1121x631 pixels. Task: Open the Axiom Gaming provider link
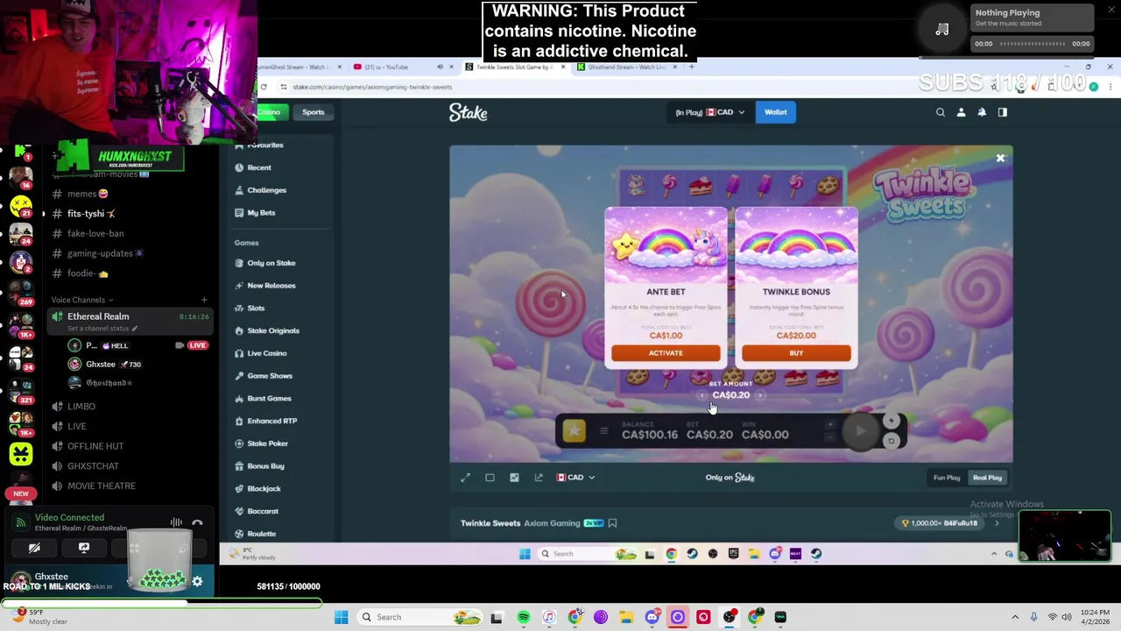click(552, 523)
